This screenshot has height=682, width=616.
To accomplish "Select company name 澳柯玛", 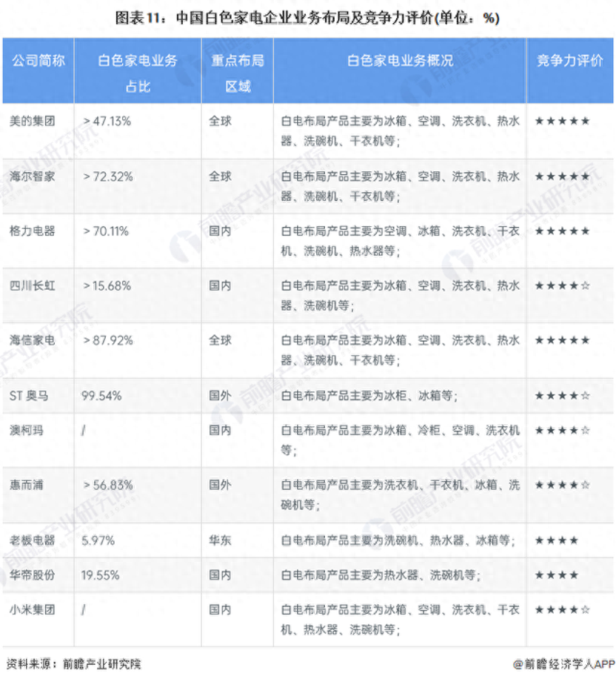I will 27,431.
